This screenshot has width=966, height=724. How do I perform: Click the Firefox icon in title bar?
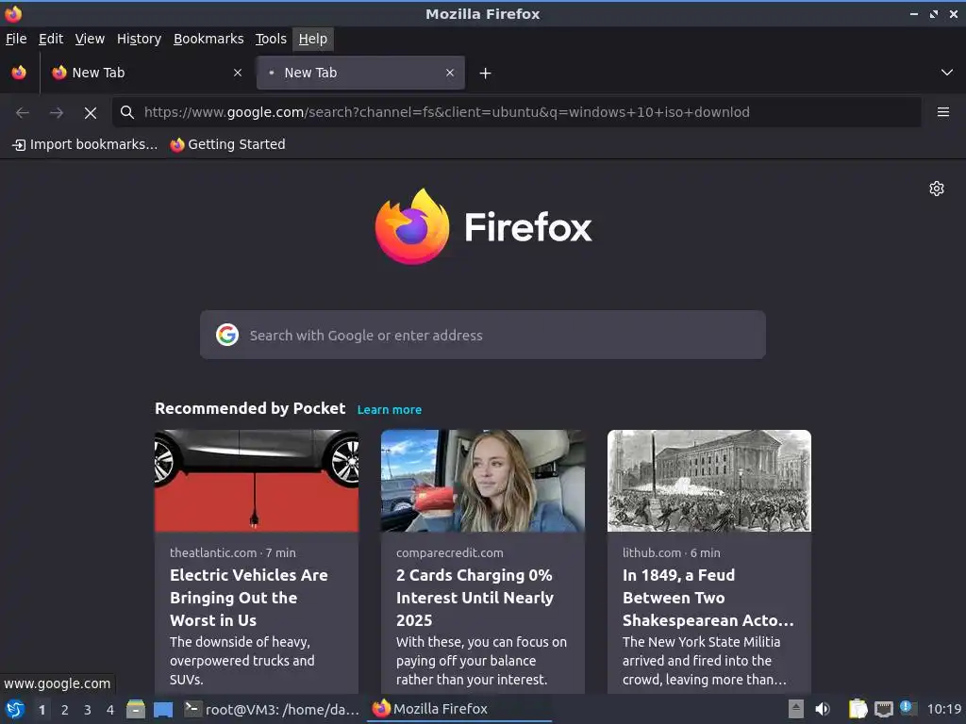coord(13,13)
